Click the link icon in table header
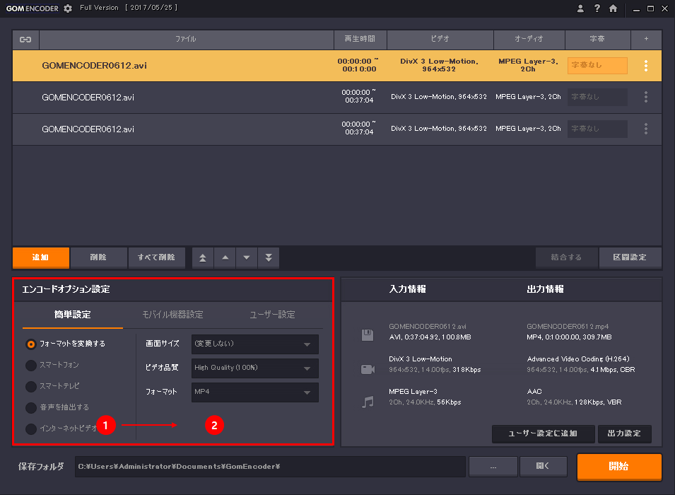The image size is (675, 495). [x=25, y=40]
